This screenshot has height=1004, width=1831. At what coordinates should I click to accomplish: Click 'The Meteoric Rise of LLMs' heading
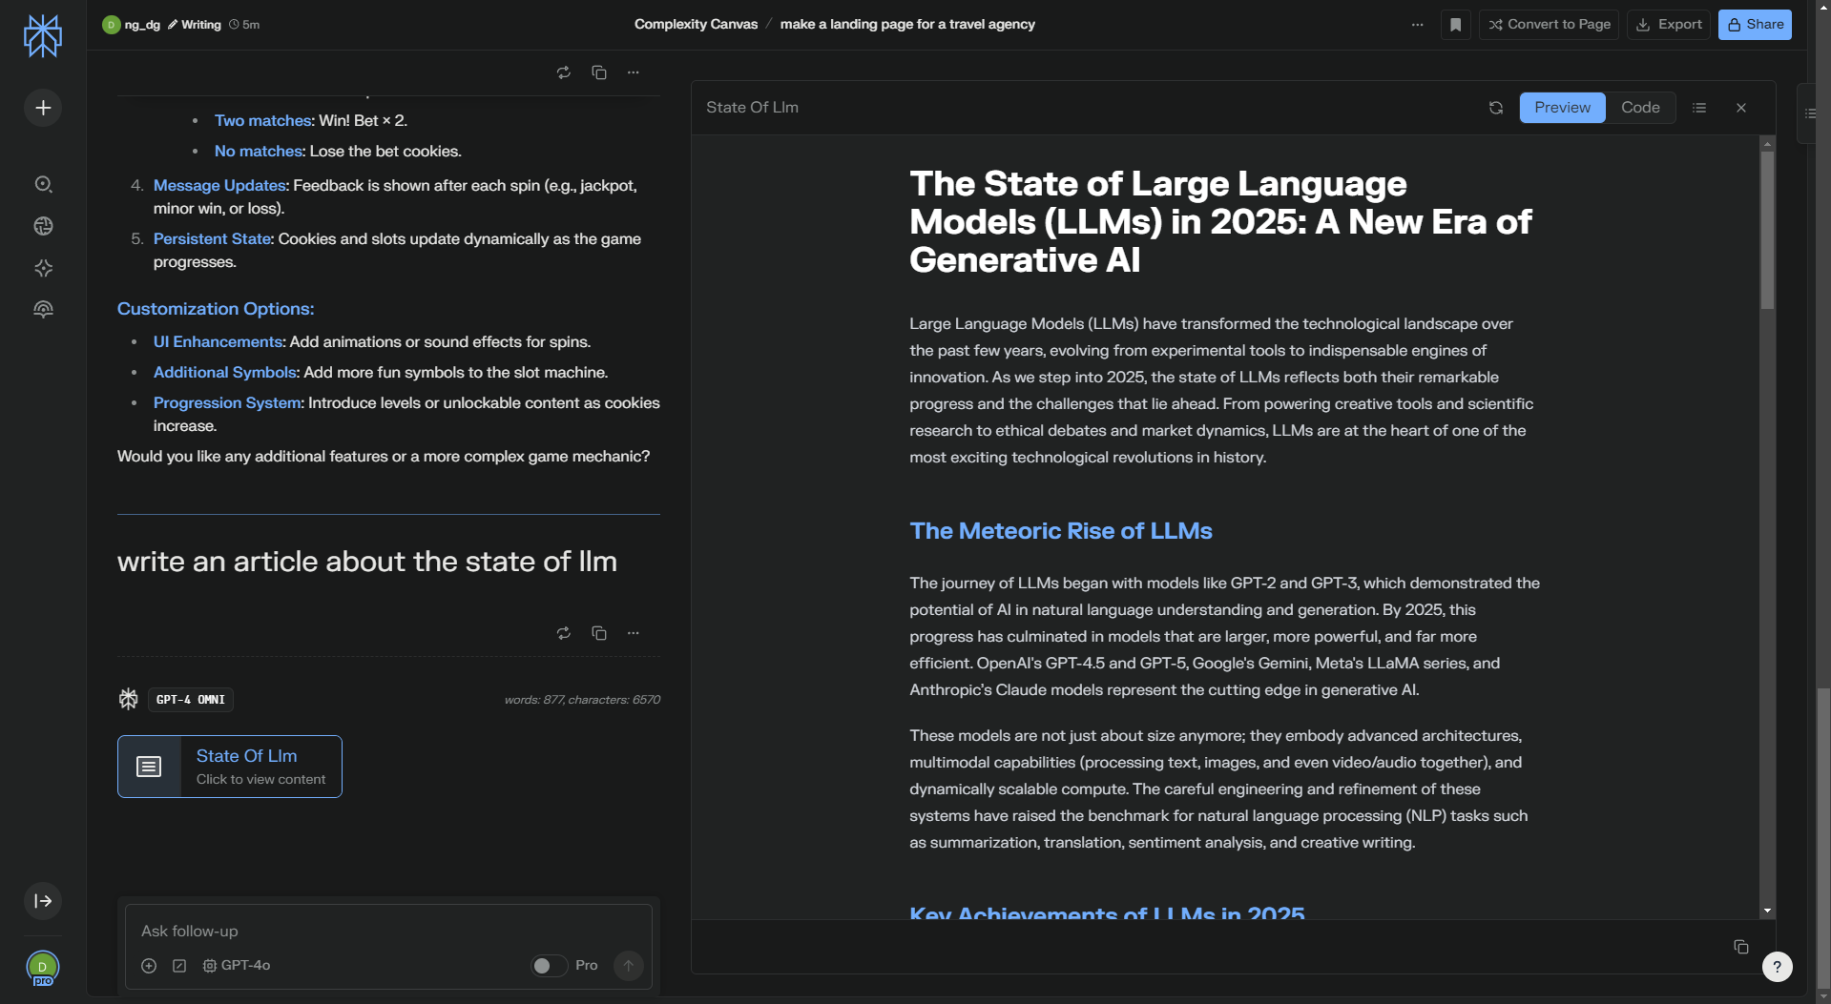(x=1060, y=531)
